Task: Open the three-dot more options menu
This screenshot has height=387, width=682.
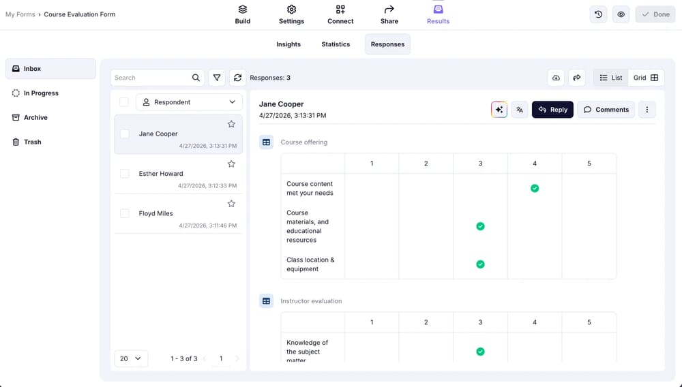Action: [647, 110]
